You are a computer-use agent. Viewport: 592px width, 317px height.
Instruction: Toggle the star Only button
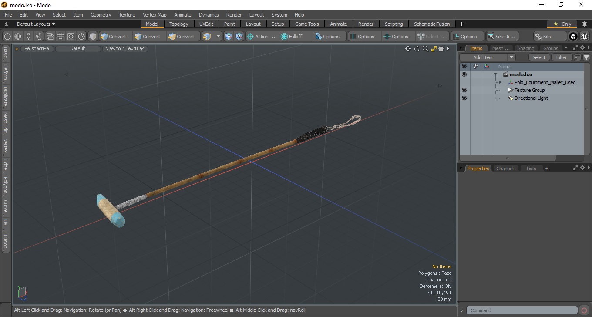(562, 24)
